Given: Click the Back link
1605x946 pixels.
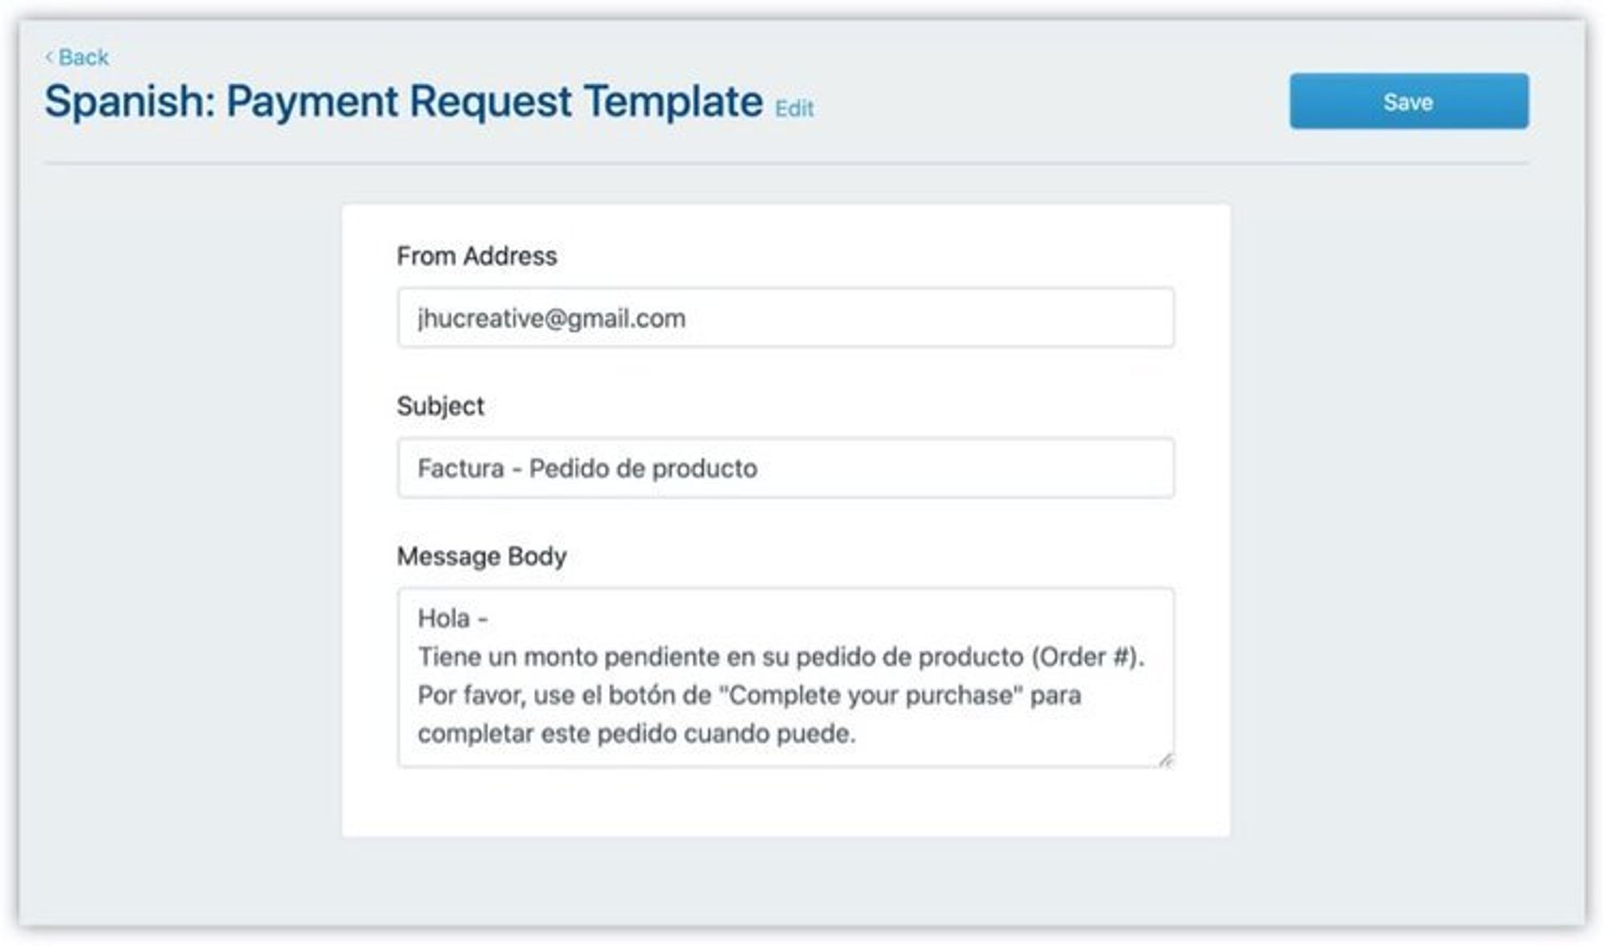Looking at the screenshot, I should [x=83, y=58].
